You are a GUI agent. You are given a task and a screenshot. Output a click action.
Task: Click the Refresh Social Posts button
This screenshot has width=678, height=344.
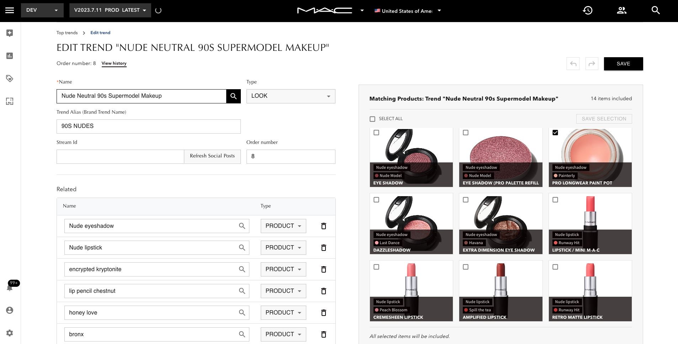(212, 156)
